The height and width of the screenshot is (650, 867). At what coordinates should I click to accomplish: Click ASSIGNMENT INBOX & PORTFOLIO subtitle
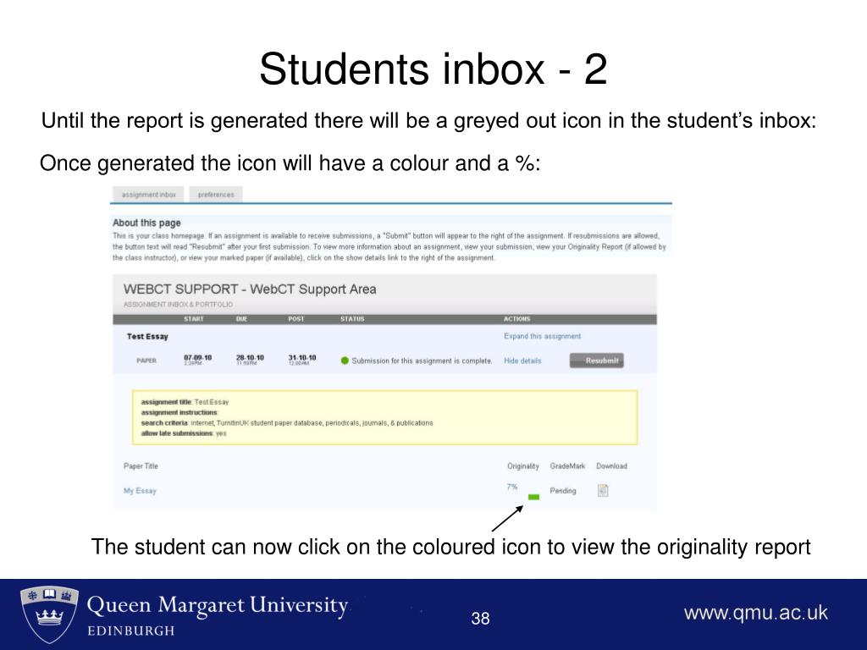(178, 305)
